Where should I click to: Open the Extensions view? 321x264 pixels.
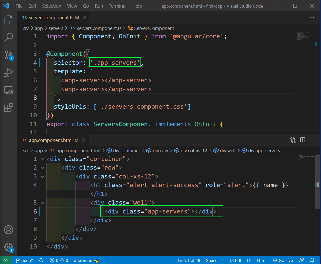(x=9, y=108)
